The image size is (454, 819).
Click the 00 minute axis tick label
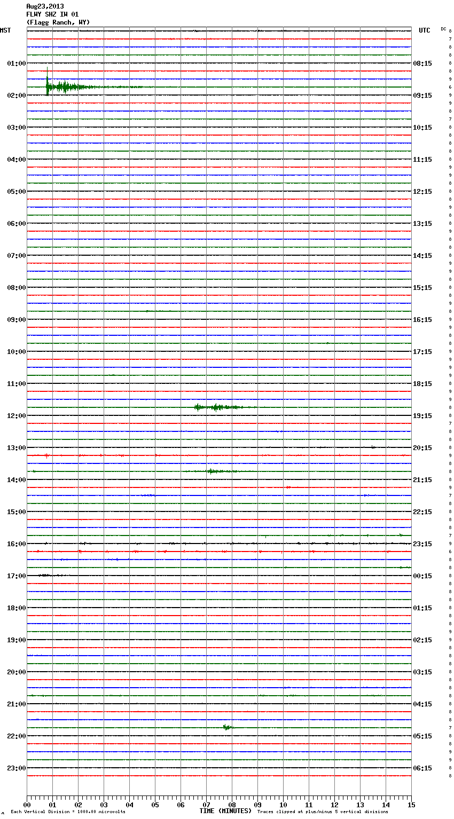coord(27,805)
